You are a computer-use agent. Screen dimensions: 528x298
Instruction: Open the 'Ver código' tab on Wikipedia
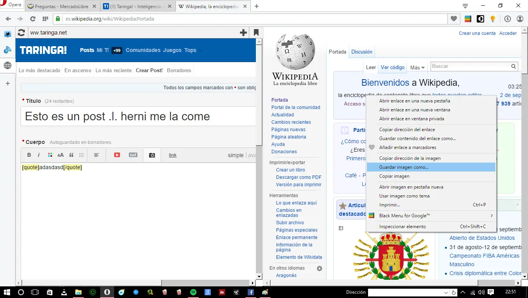pyautogui.click(x=393, y=68)
